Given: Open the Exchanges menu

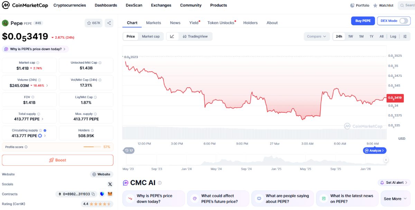Looking at the screenshot, I should (161, 5).
